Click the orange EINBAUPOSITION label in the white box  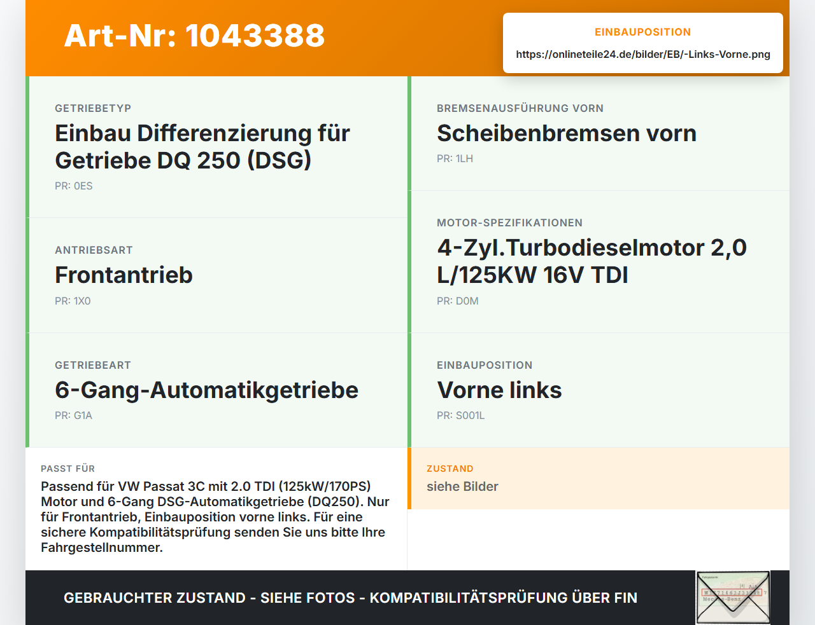click(x=642, y=32)
